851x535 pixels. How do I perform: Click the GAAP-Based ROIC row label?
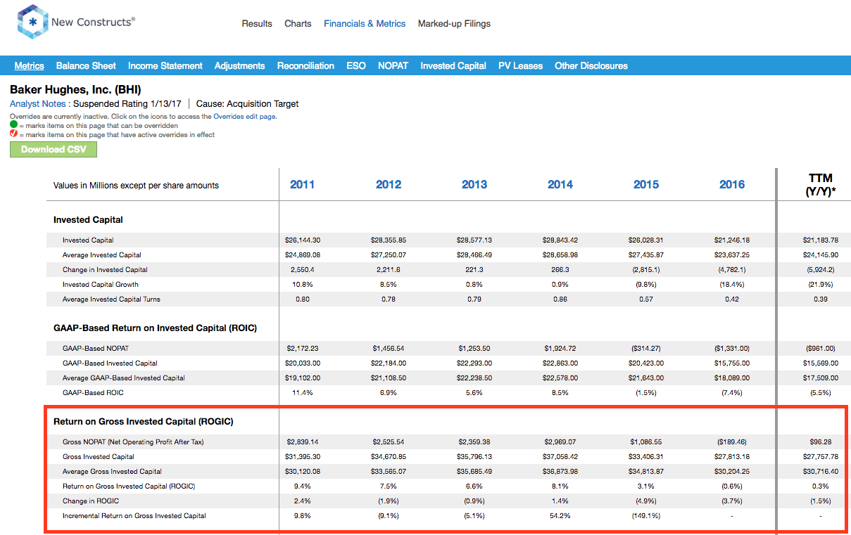(93, 393)
